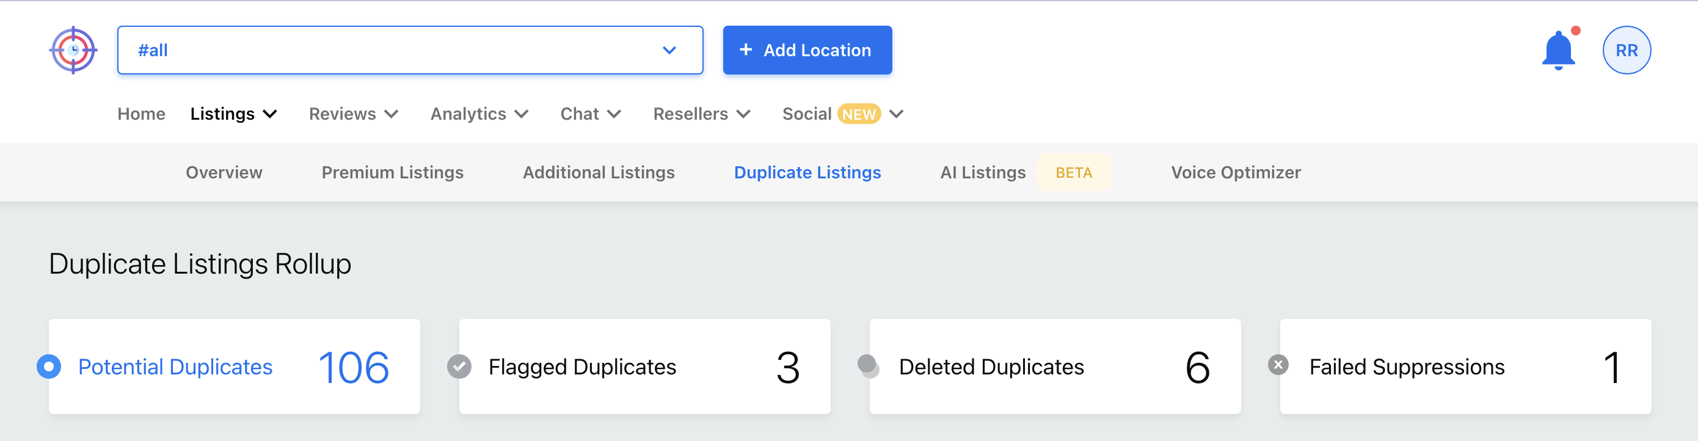This screenshot has width=1698, height=441.
Task: Open the AI Listings beta tab
Action: (x=982, y=173)
